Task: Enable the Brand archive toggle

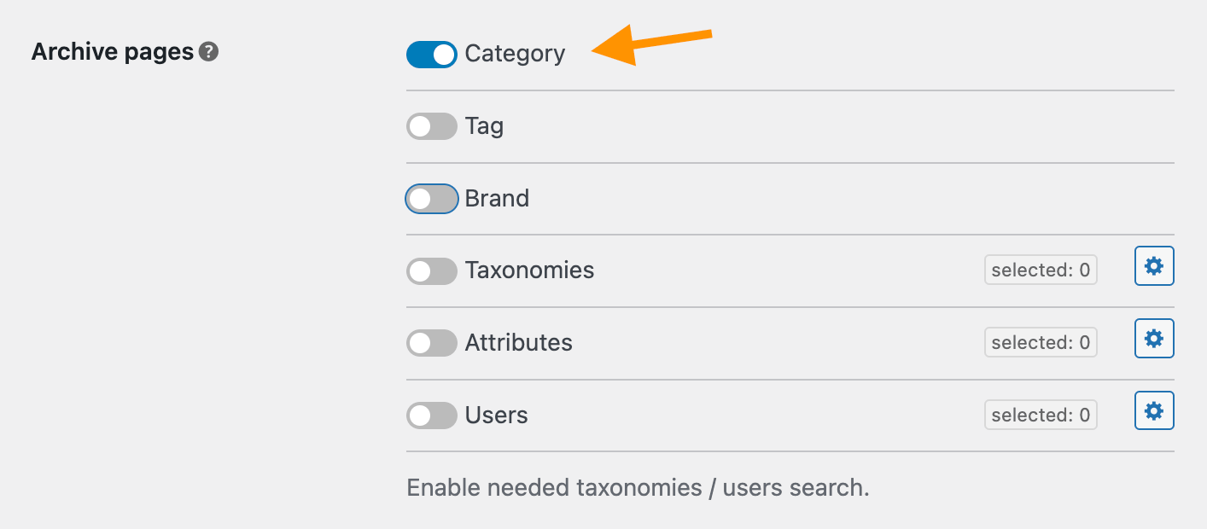Action: coord(432,199)
